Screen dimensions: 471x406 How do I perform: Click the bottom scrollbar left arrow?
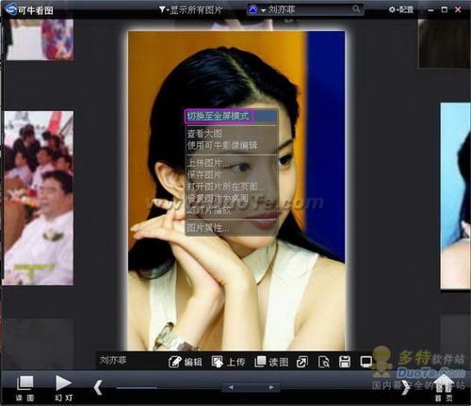[231, 387]
